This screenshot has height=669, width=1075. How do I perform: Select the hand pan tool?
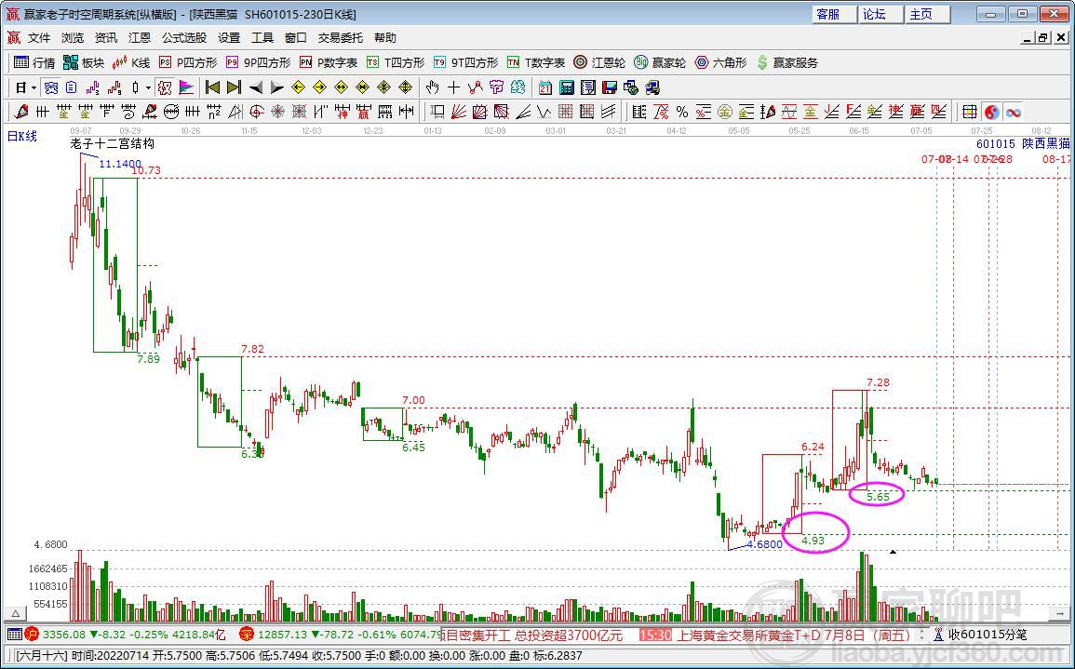click(432, 87)
